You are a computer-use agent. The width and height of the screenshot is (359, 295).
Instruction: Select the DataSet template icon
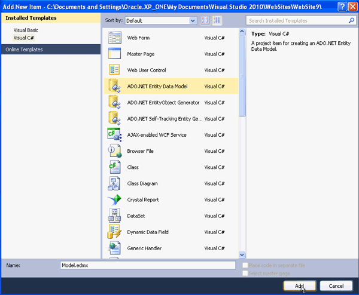tap(114, 216)
